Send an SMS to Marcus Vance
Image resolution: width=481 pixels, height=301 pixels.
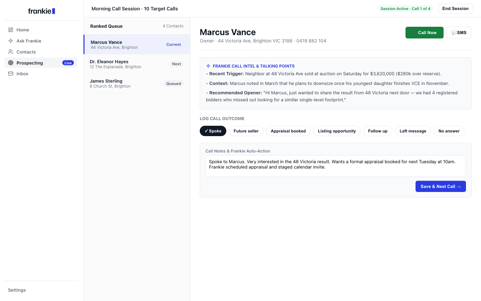459,32
